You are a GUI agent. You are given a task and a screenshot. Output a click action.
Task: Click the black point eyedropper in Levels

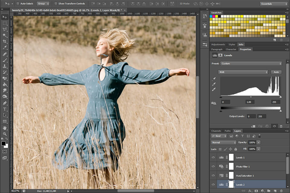[x=214, y=79]
